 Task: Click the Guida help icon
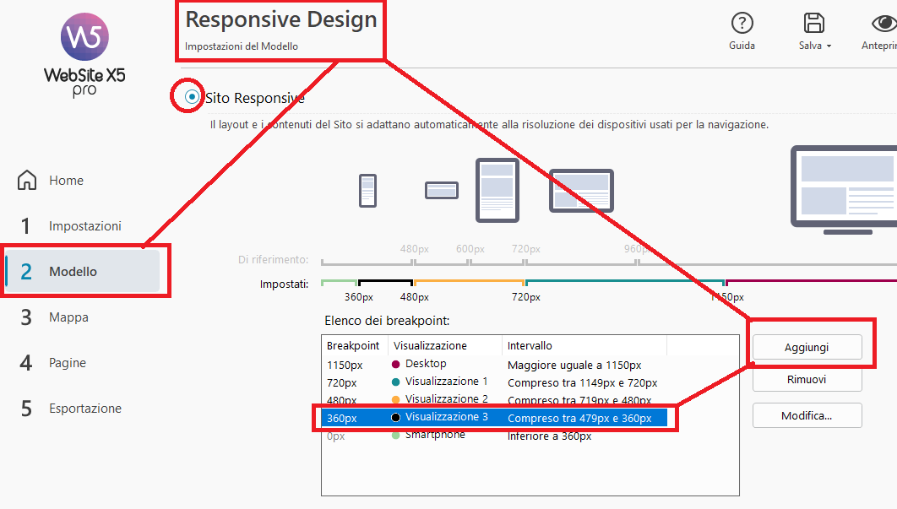(742, 24)
